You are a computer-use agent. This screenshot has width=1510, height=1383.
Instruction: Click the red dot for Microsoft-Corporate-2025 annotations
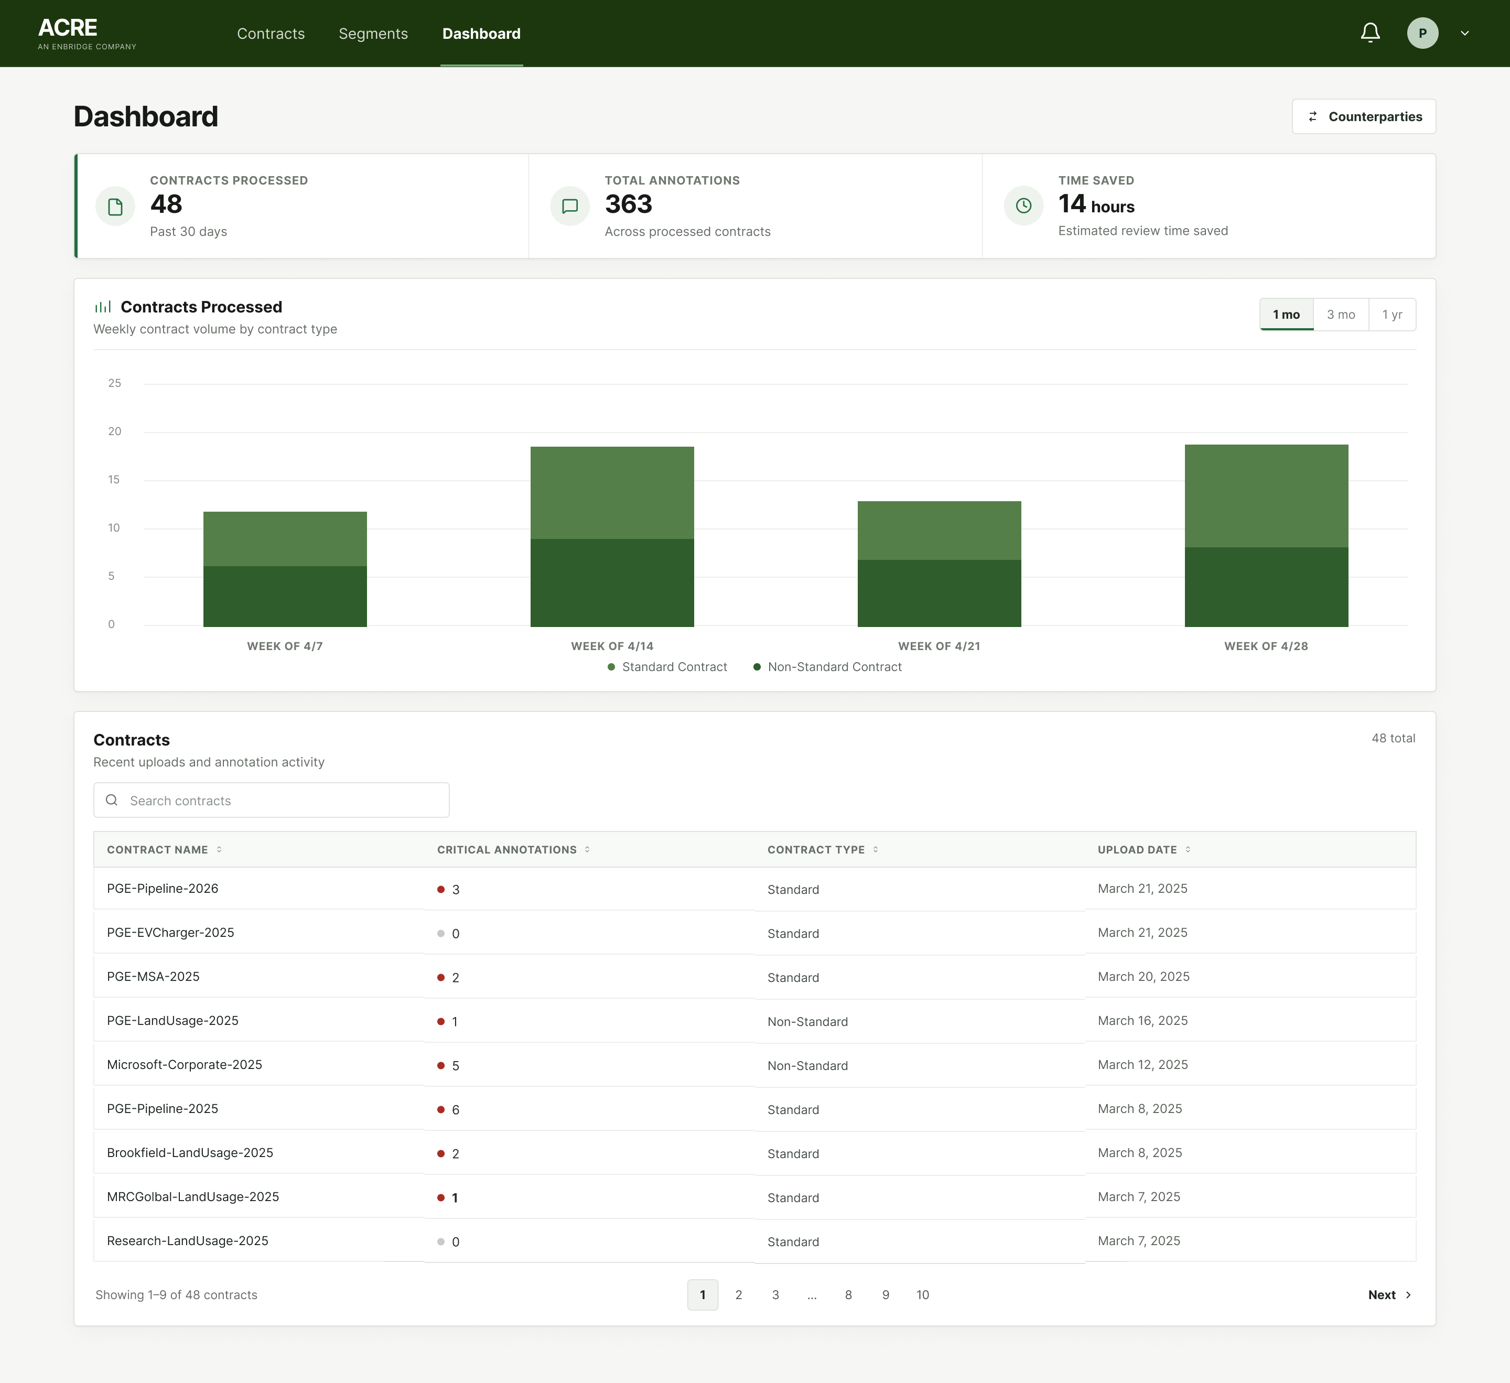click(x=440, y=1065)
